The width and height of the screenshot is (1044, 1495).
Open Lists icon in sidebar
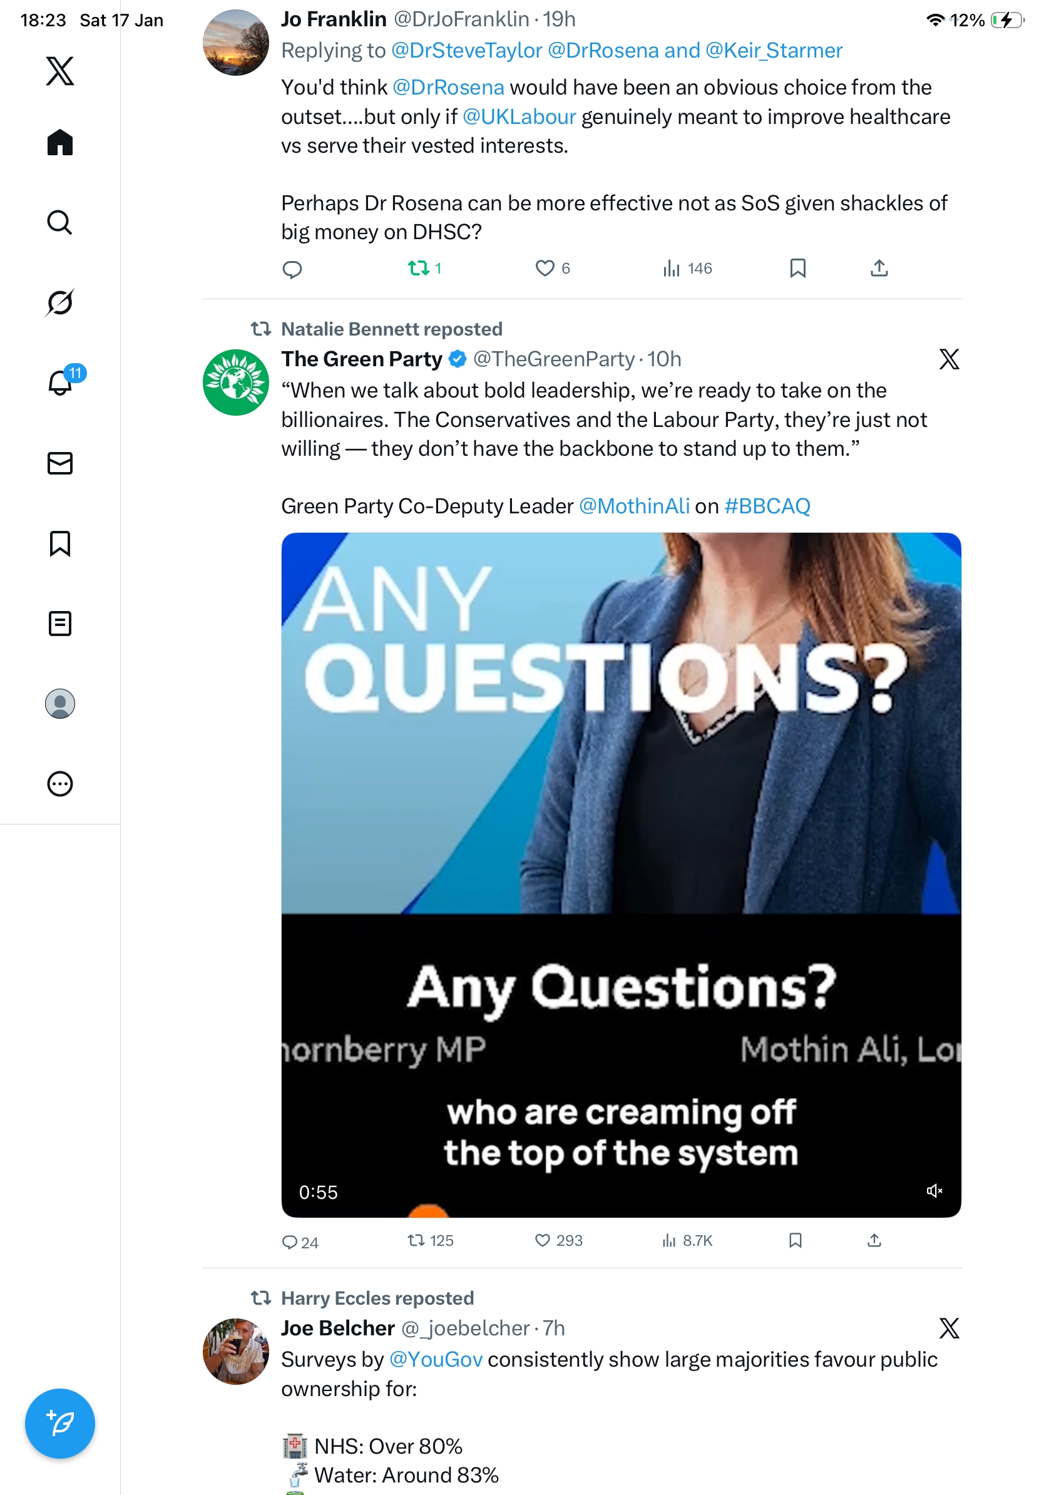coord(60,623)
